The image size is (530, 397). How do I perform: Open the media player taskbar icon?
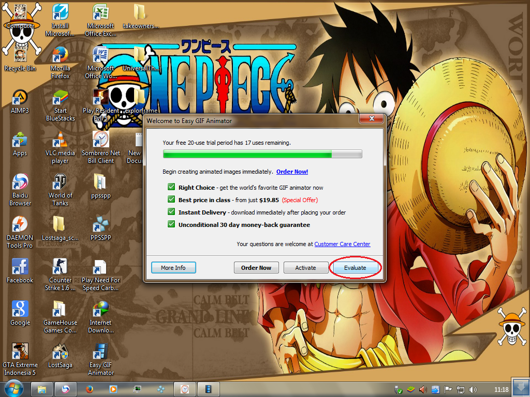tap(113, 390)
